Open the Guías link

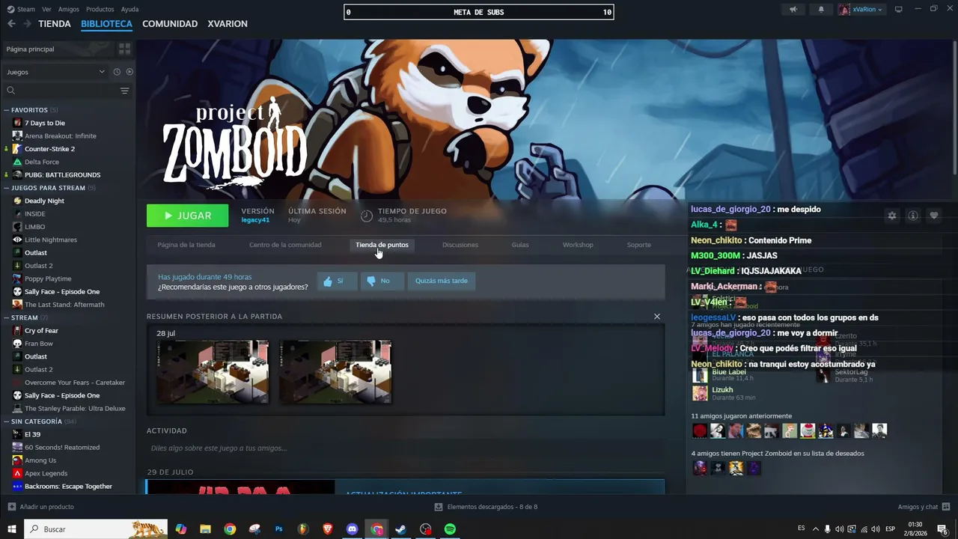[520, 245]
